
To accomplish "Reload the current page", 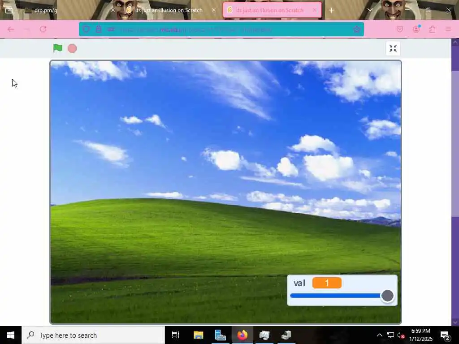I will click(43, 29).
